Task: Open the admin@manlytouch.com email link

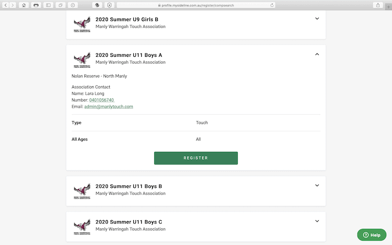Action: [108, 106]
